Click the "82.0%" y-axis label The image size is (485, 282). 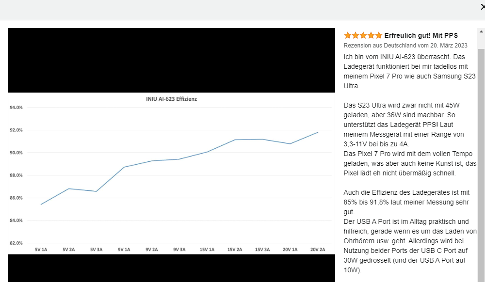[x=16, y=243]
